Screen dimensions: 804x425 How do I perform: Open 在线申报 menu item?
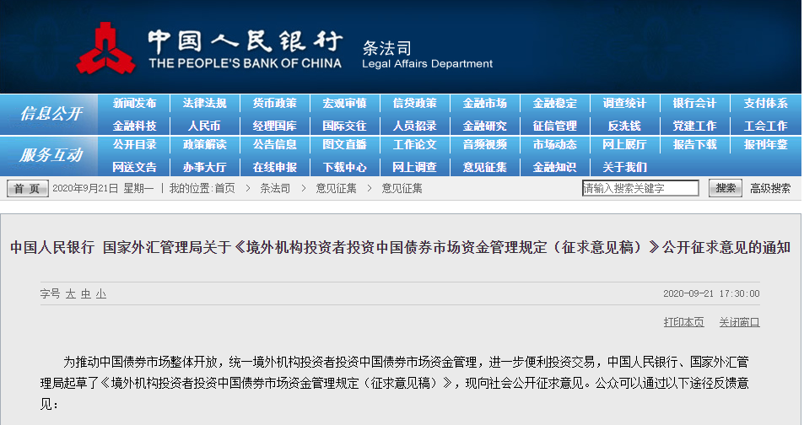point(274,167)
